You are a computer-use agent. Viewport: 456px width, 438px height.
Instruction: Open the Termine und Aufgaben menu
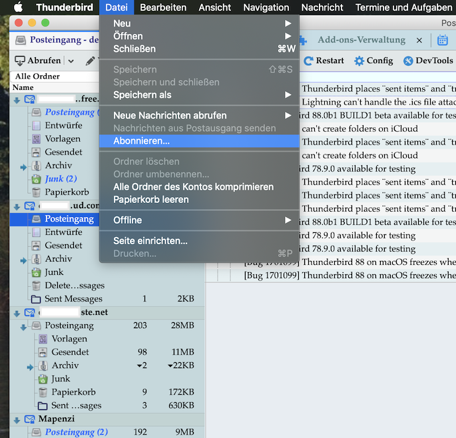tap(403, 7)
